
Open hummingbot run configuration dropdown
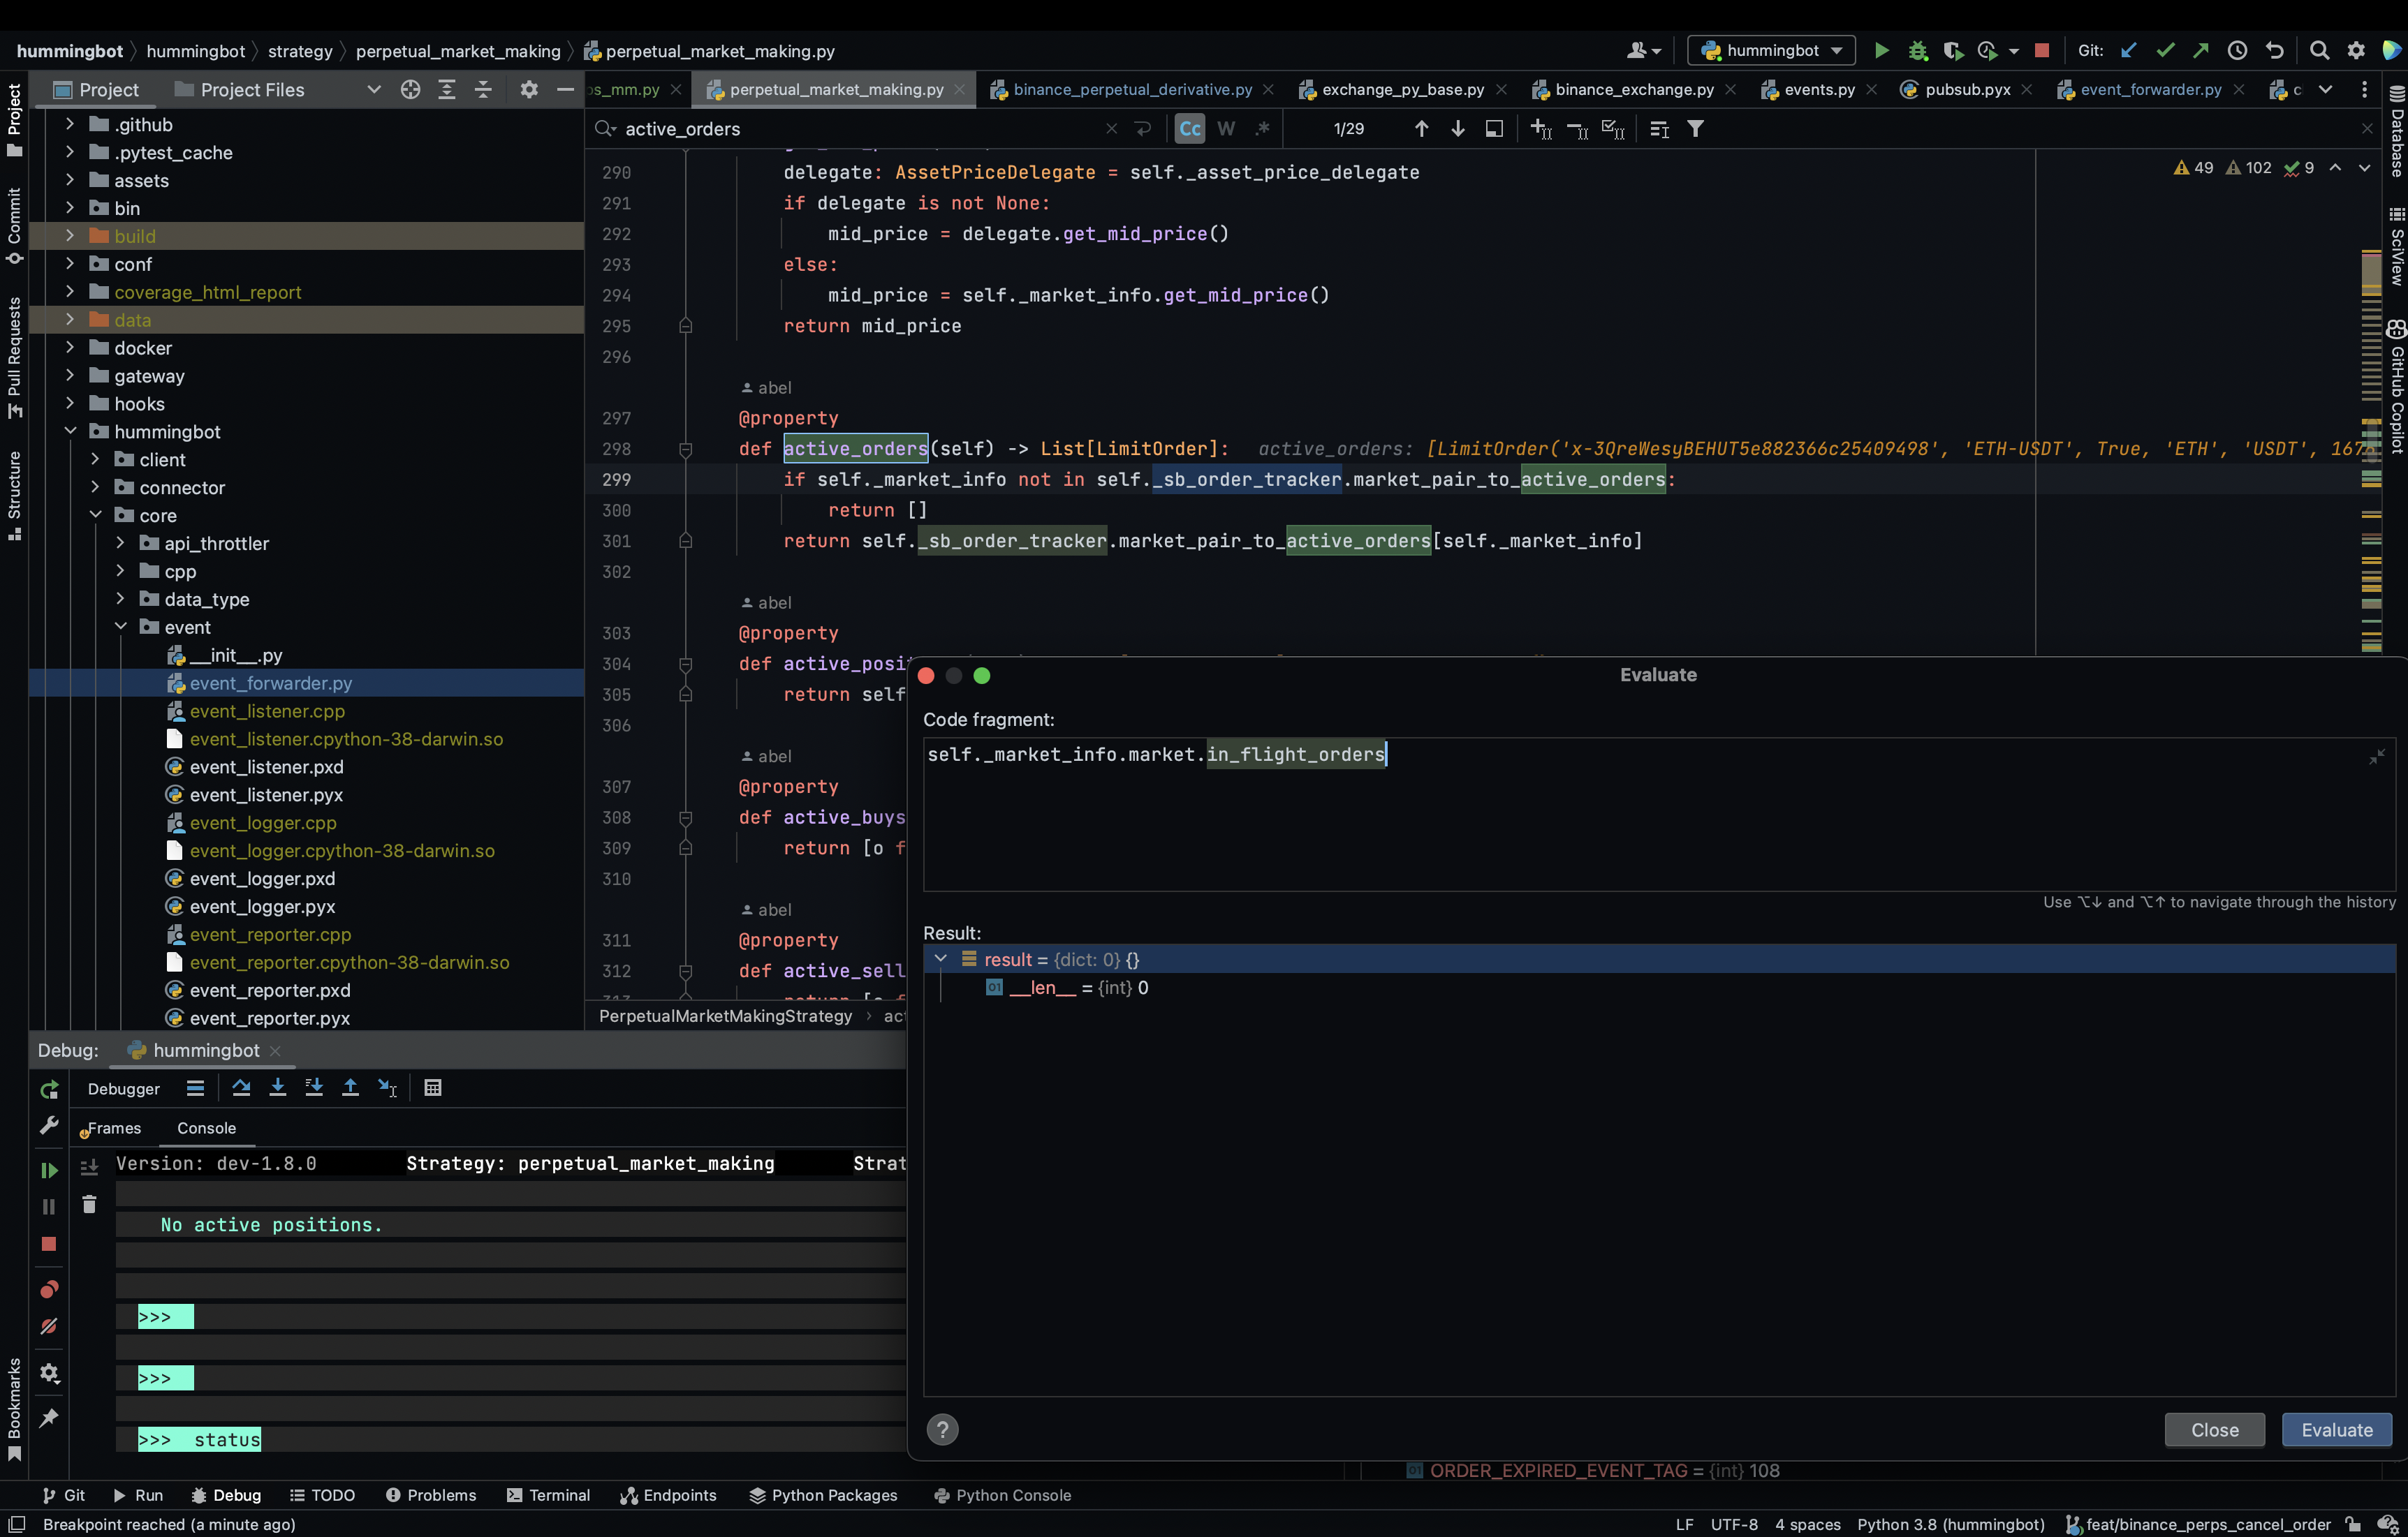click(1771, 51)
